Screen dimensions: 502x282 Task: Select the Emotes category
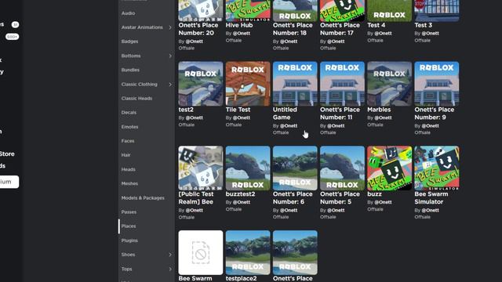[x=129, y=127]
